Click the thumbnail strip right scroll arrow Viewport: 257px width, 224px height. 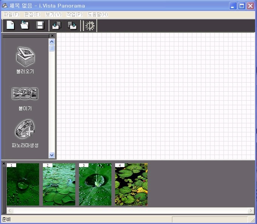pos(251,210)
